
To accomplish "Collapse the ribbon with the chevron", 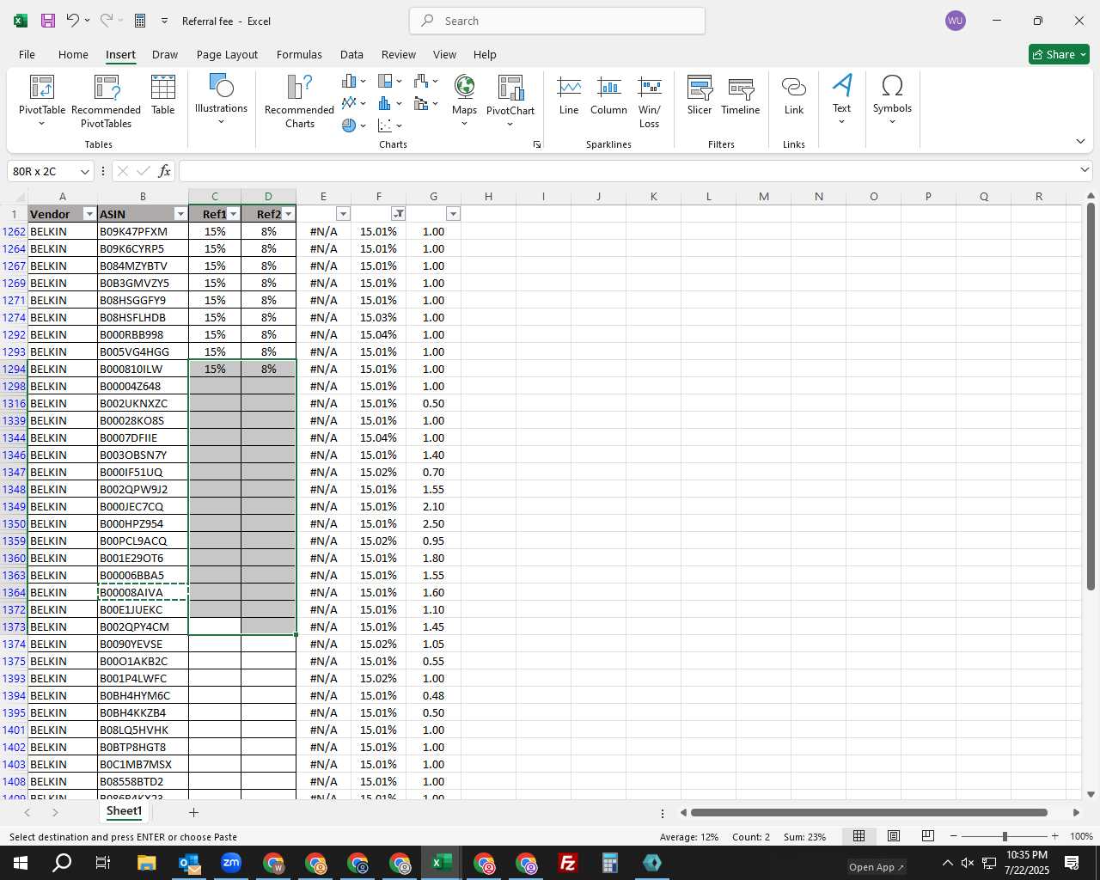I will point(1080,141).
